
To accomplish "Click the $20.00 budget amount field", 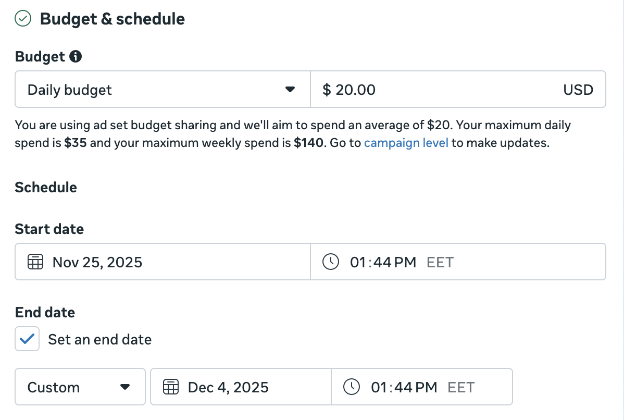I will point(443,90).
